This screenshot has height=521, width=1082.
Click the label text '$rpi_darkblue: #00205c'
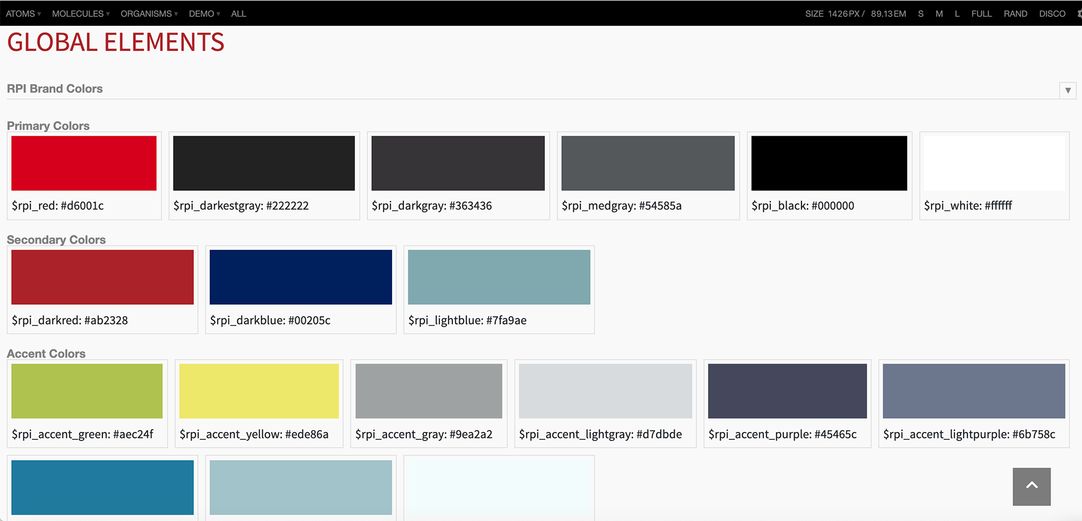(x=270, y=320)
